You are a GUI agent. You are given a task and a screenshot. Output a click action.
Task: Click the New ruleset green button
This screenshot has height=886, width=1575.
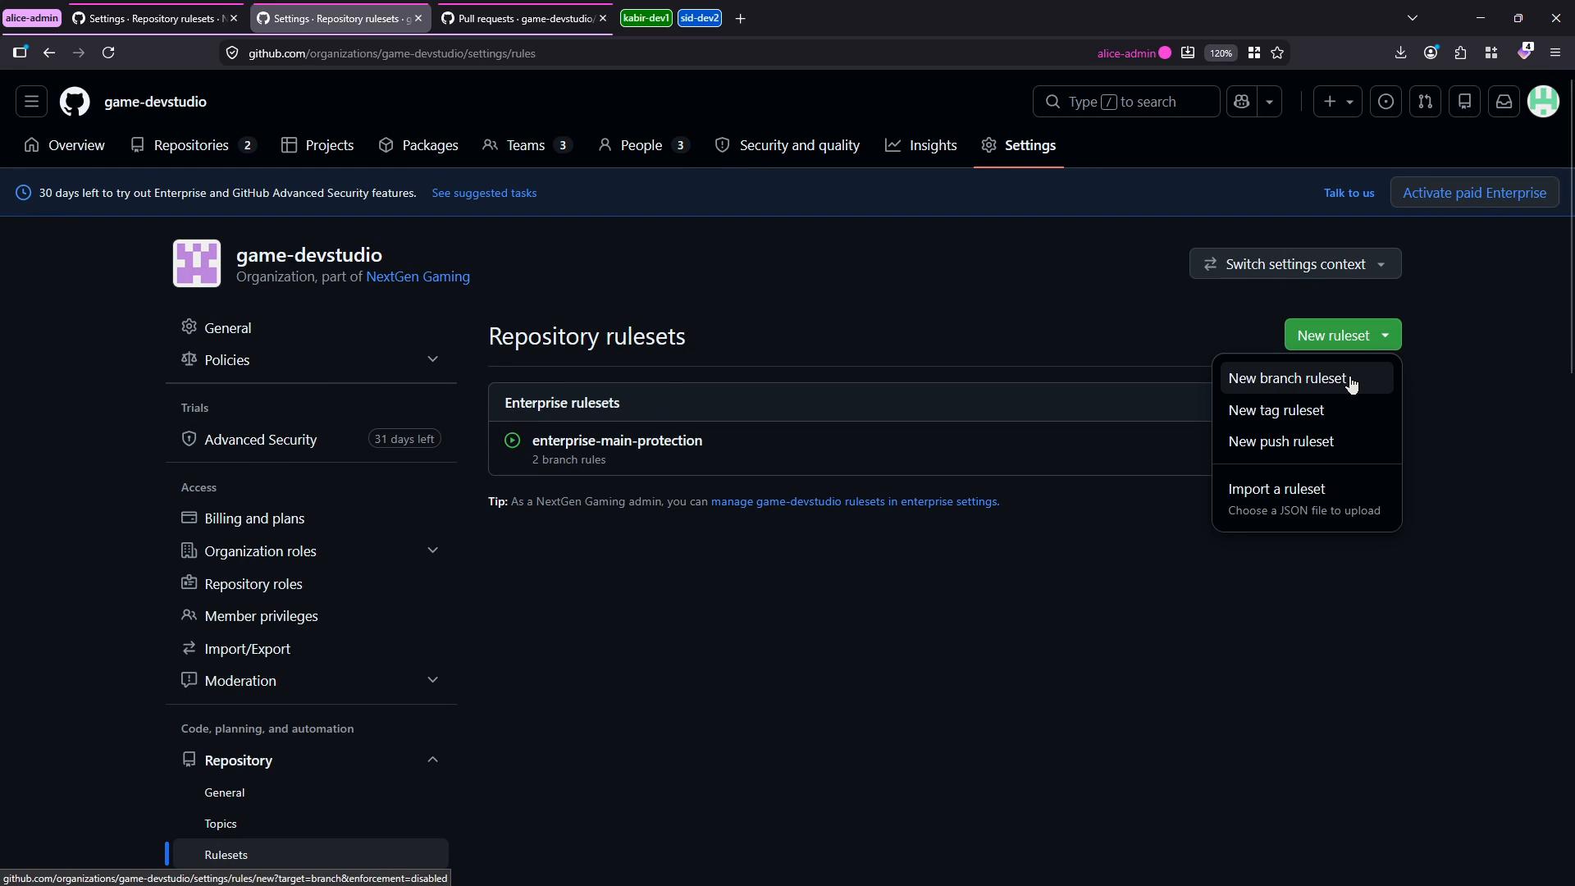1342,335
